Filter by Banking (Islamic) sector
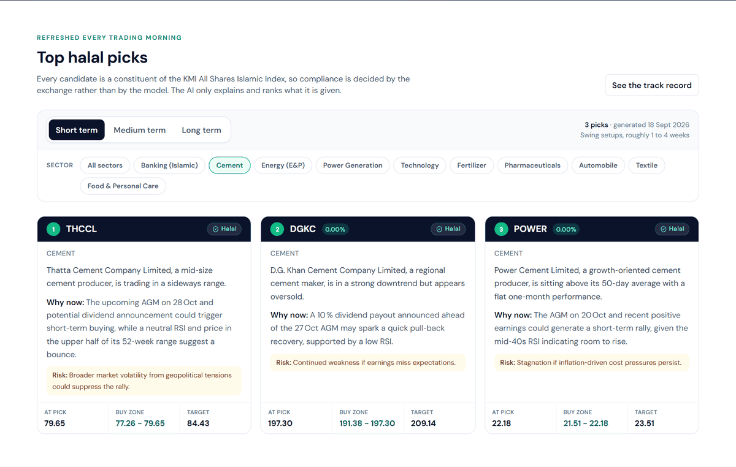This screenshot has height=467, width=736. tap(169, 165)
